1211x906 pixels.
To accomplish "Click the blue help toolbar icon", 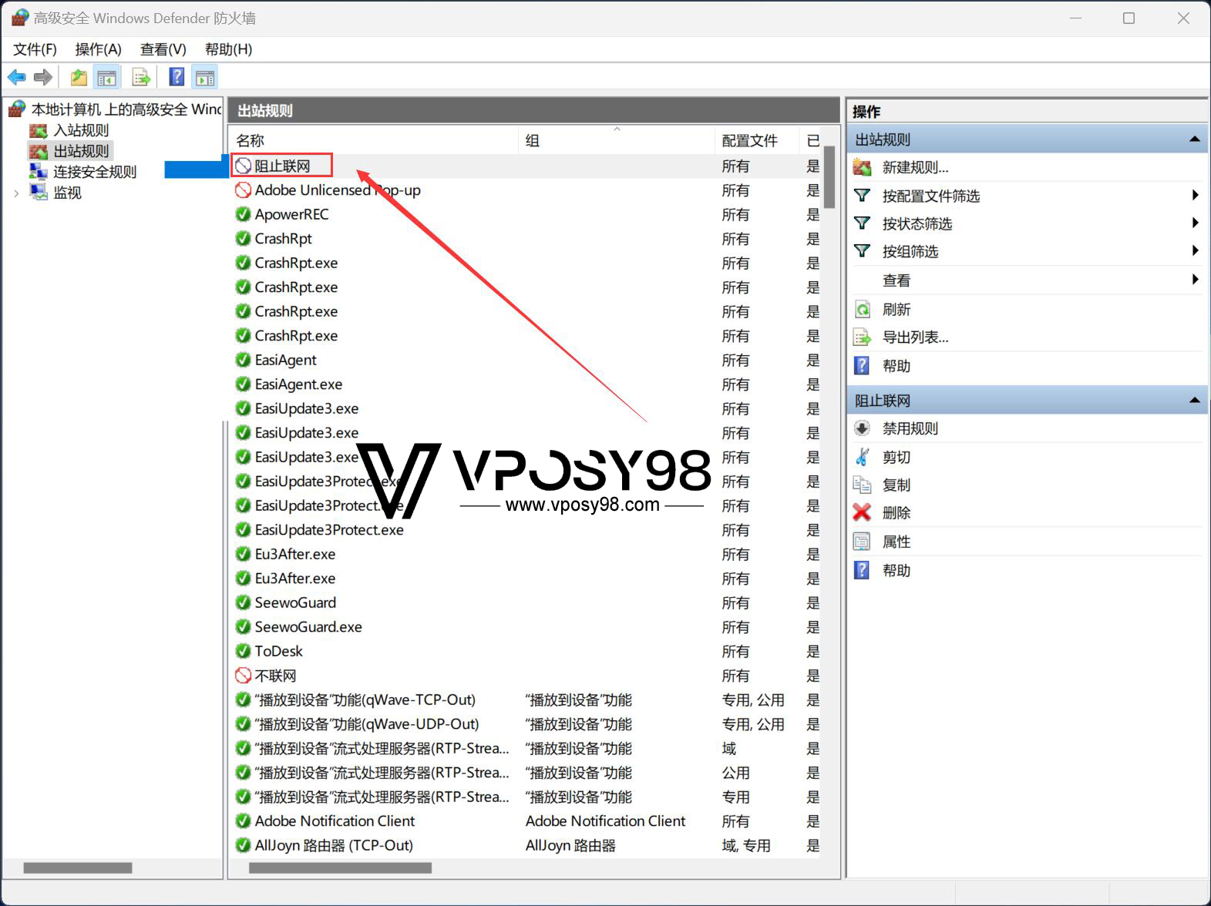I will tap(177, 77).
